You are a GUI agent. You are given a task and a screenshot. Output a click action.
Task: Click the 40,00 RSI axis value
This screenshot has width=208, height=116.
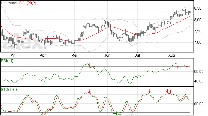coord(199,81)
